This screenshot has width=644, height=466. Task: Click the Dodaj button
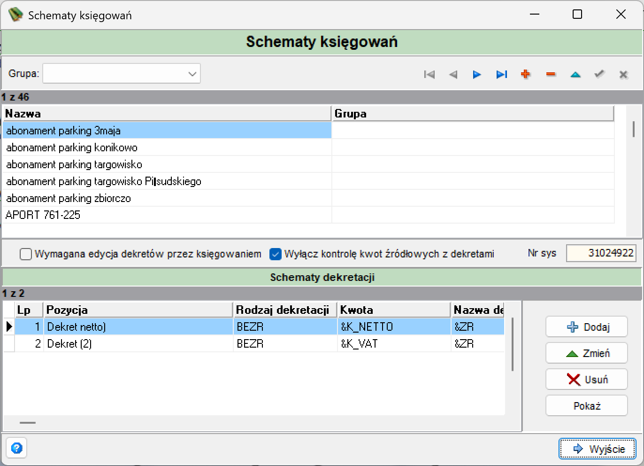click(x=587, y=327)
